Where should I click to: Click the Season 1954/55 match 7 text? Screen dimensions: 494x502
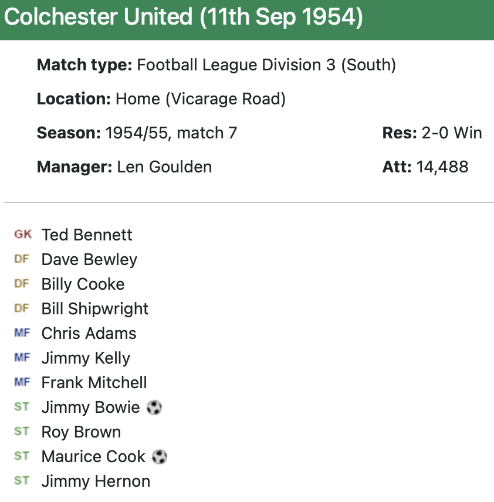click(171, 133)
